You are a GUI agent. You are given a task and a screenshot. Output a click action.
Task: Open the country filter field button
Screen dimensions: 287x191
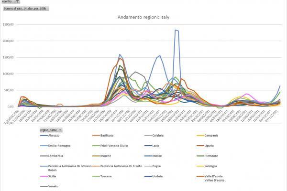tap(11, 1)
